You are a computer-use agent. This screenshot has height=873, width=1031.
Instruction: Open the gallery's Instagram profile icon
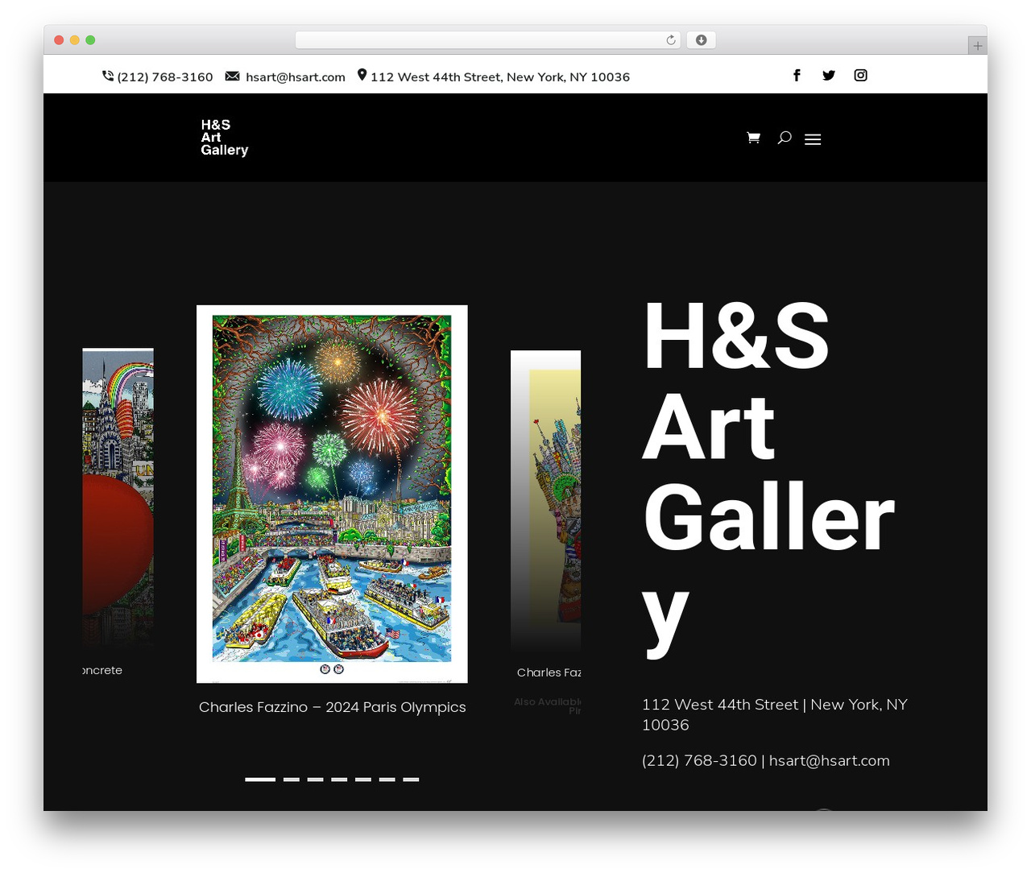(861, 75)
